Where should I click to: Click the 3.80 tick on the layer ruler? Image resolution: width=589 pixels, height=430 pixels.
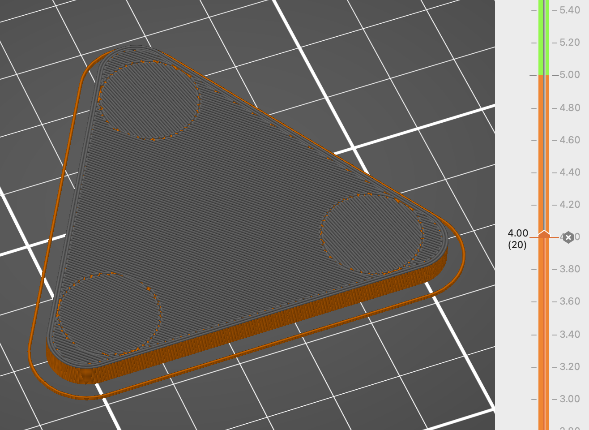(570, 269)
